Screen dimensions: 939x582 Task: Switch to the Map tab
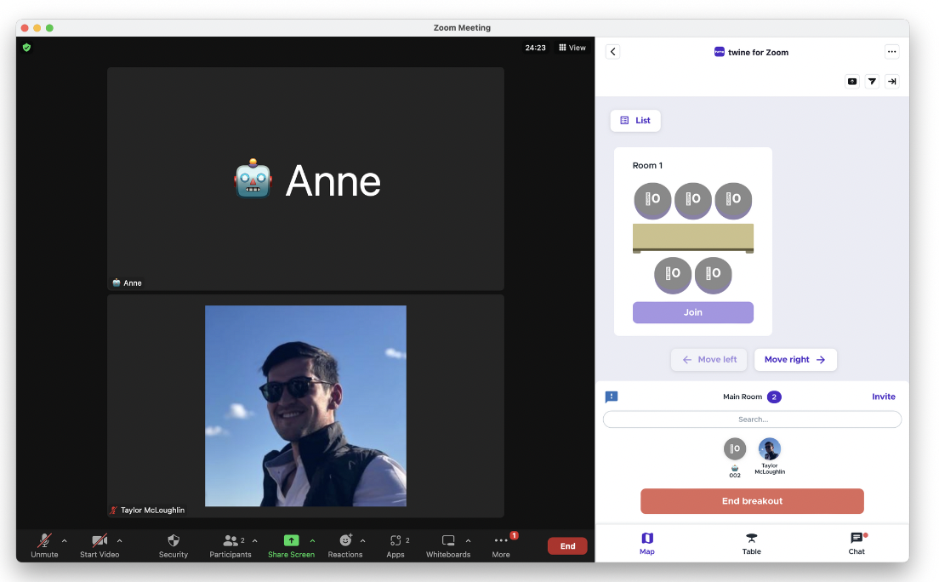coord(647,544)
